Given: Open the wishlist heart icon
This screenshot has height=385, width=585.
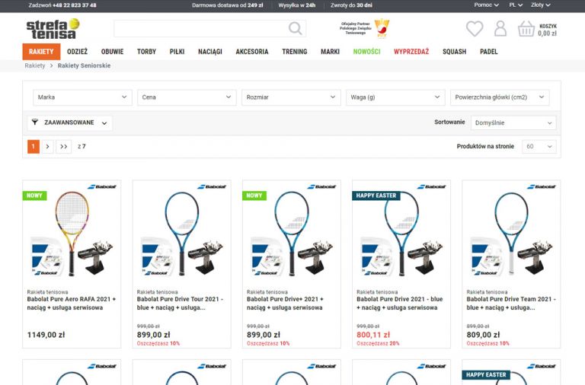Looking at the screenshot, I should (475, 29).
